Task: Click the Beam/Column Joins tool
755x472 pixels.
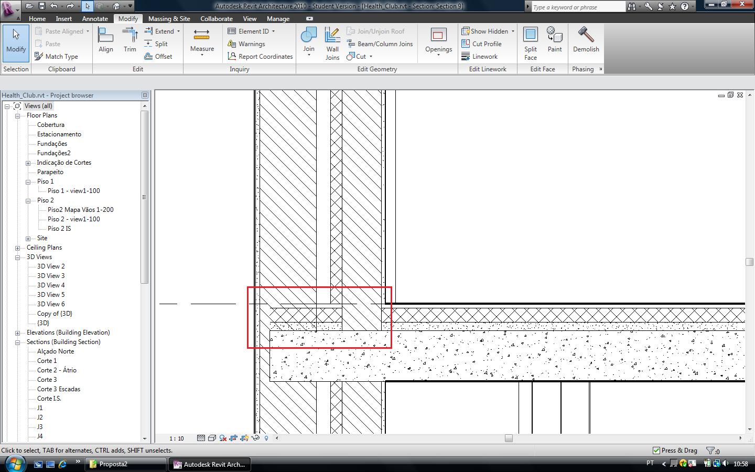Action: (x=380, y=44)
